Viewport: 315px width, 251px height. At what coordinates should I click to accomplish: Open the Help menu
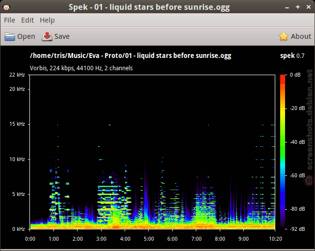47,20
